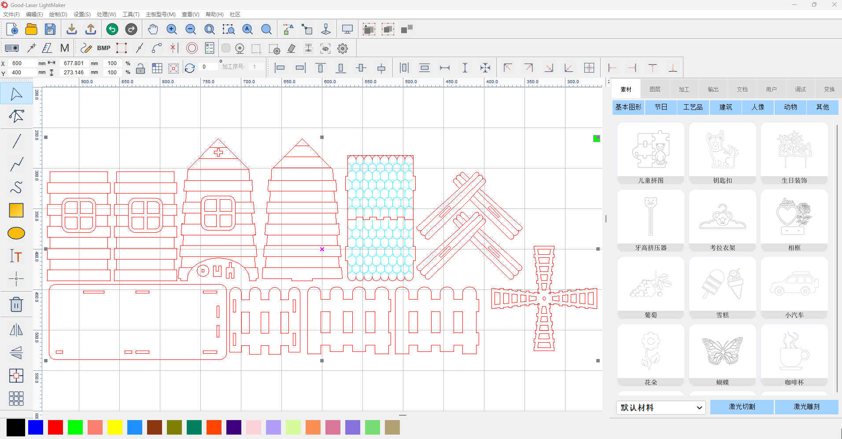
Task: Align top using the align-top icon
Action: (321, 68)
